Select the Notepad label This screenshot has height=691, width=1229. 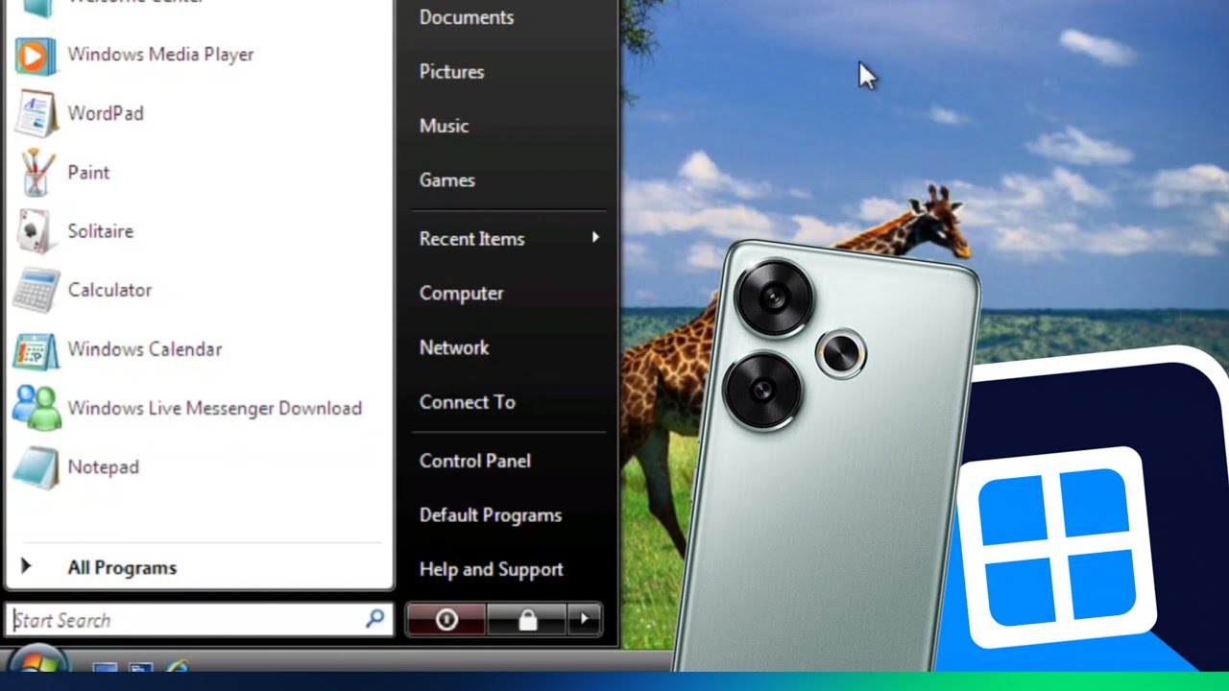[x=104, y=467]
